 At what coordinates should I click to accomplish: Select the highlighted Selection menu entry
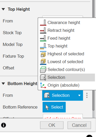click(x=67, y=78)
